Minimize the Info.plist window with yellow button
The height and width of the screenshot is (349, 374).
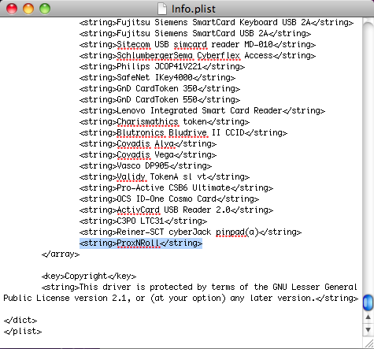(x=28, y=9)
